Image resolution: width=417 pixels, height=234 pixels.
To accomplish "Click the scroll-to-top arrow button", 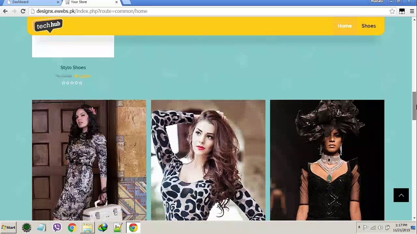I will [401, 195].
